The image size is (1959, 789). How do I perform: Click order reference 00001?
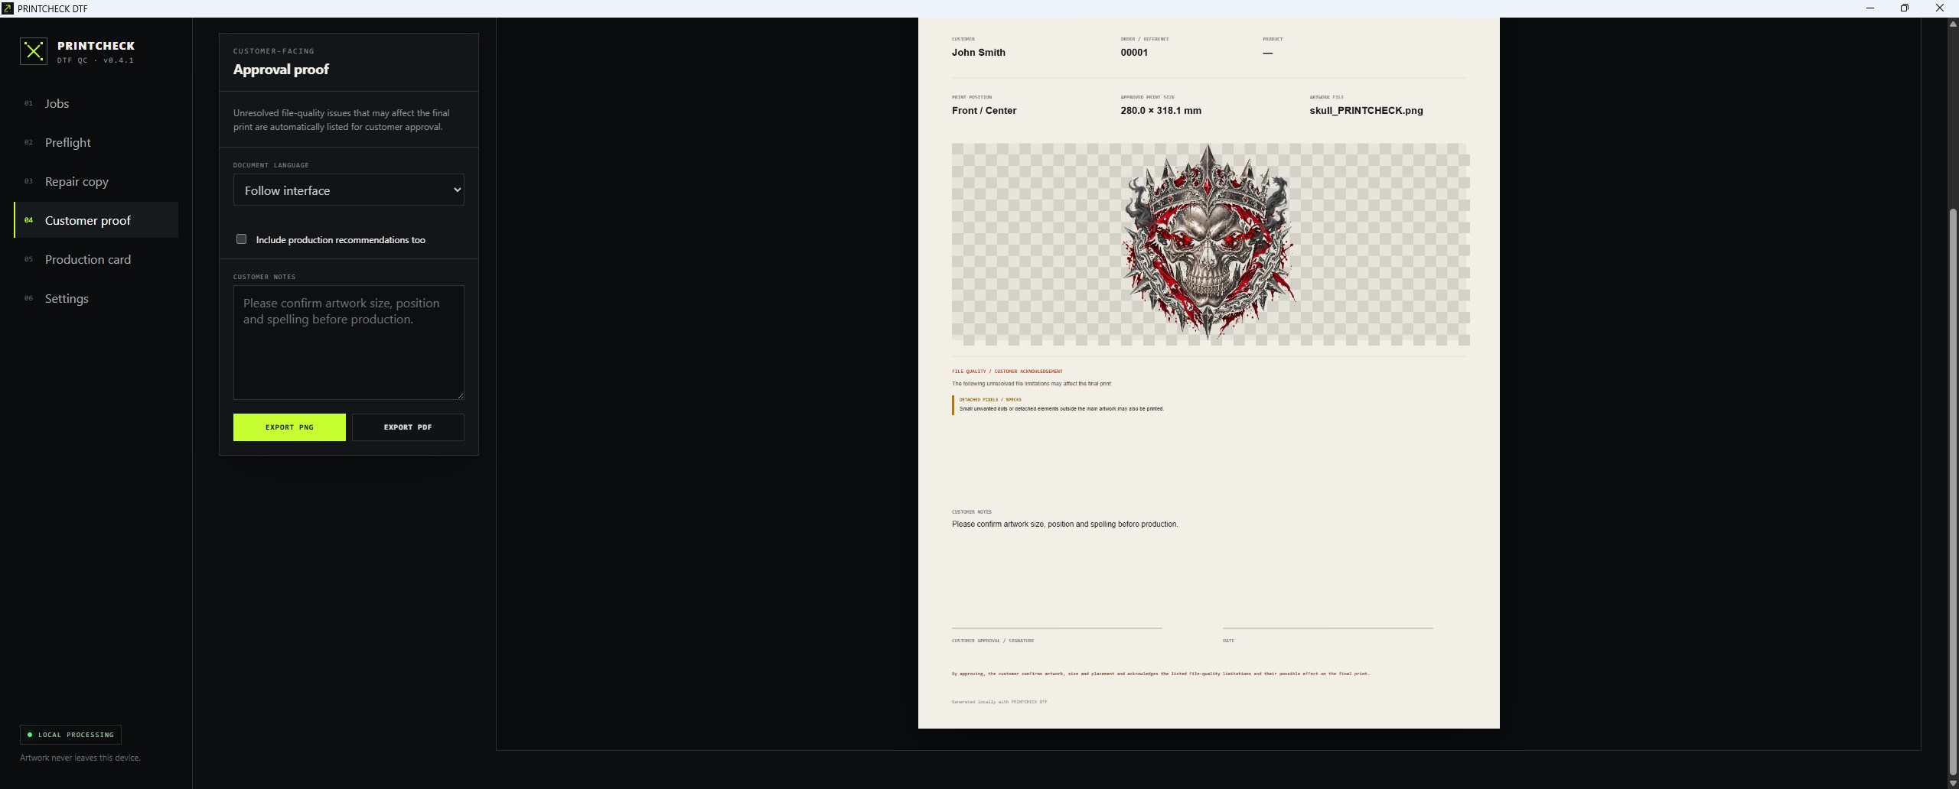(1133, 53)
